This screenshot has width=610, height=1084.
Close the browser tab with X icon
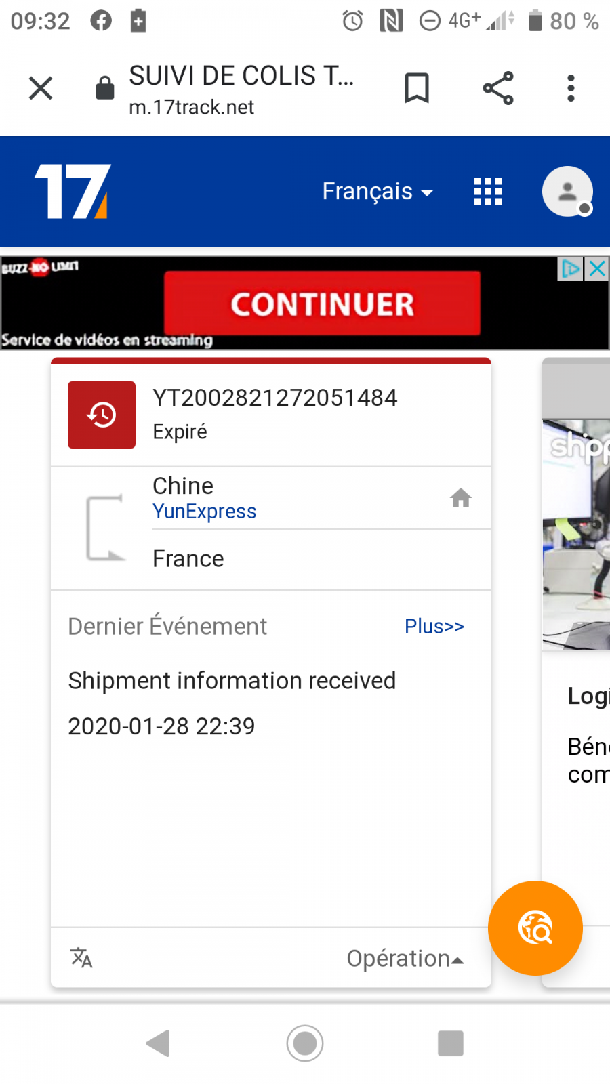(x=41, y=88)
